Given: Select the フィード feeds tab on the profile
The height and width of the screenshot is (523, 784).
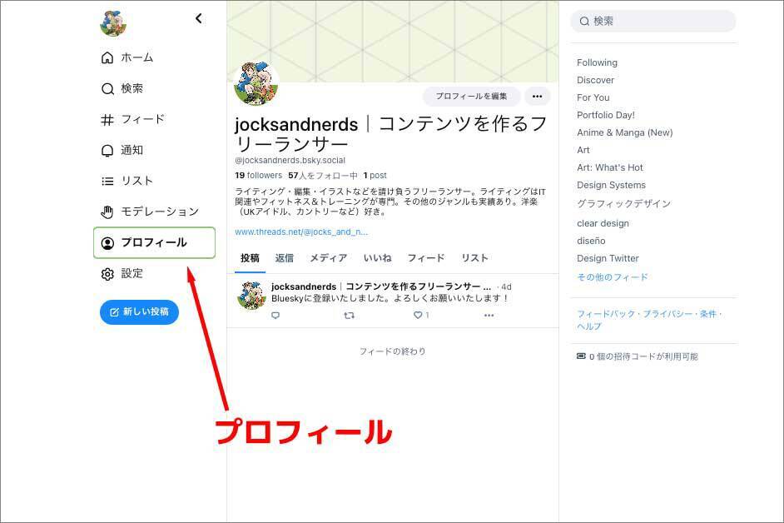Looking at the screenshot, I should (426, 258).
